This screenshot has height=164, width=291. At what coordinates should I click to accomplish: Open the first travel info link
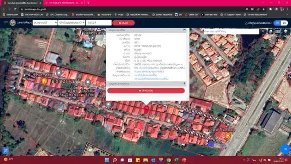click(x=145, y=75)
